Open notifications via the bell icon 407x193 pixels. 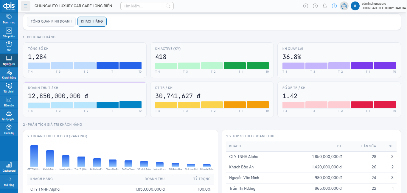click(325, 6)
